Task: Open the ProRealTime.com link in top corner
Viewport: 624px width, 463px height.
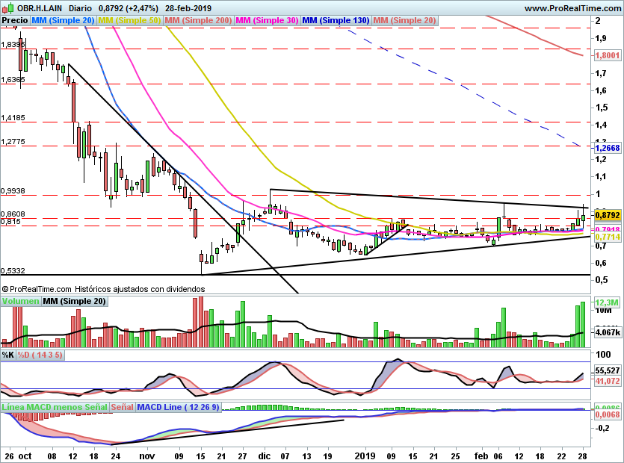Action: point(572,8)
